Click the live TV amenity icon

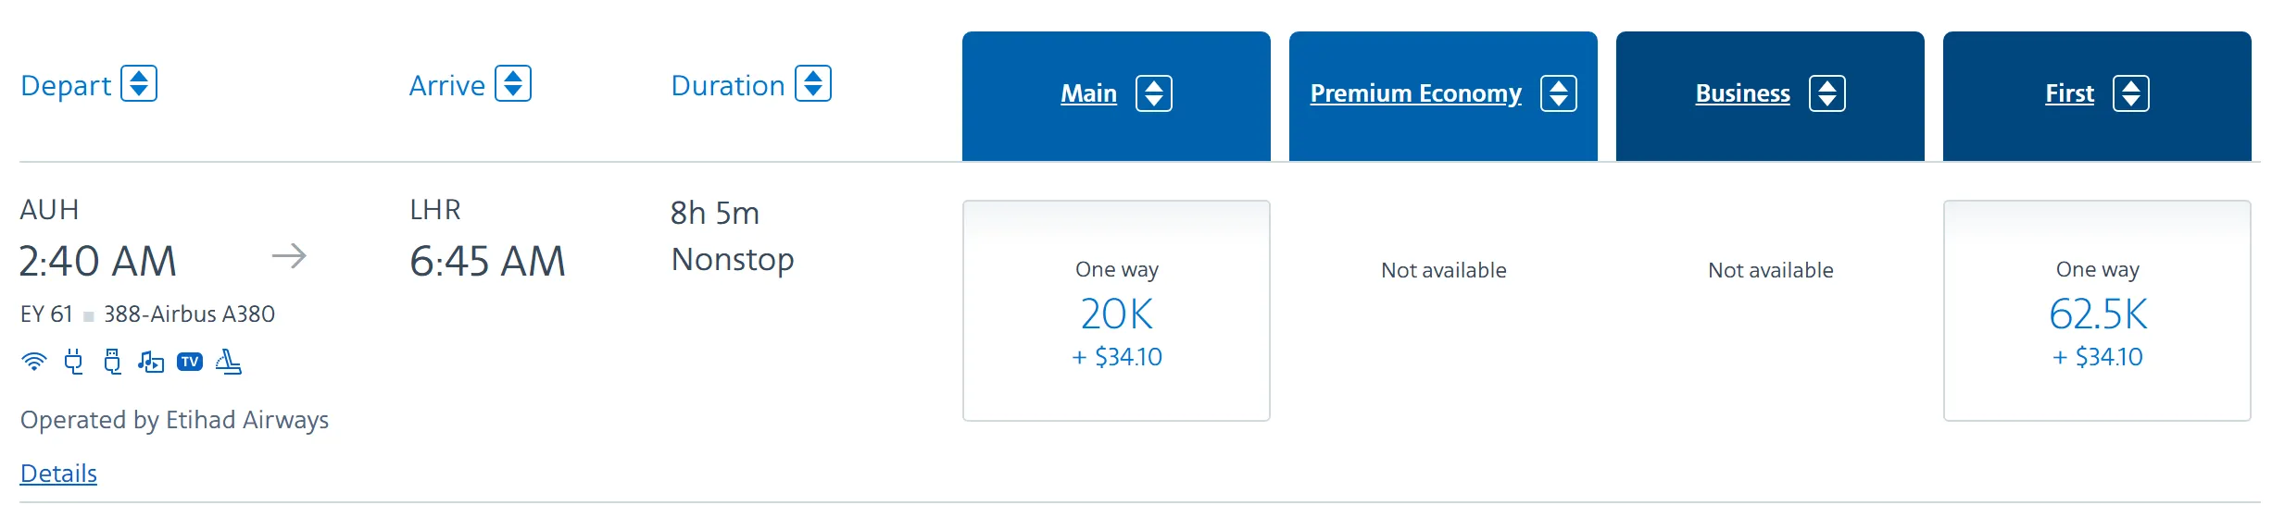point(190,362)
